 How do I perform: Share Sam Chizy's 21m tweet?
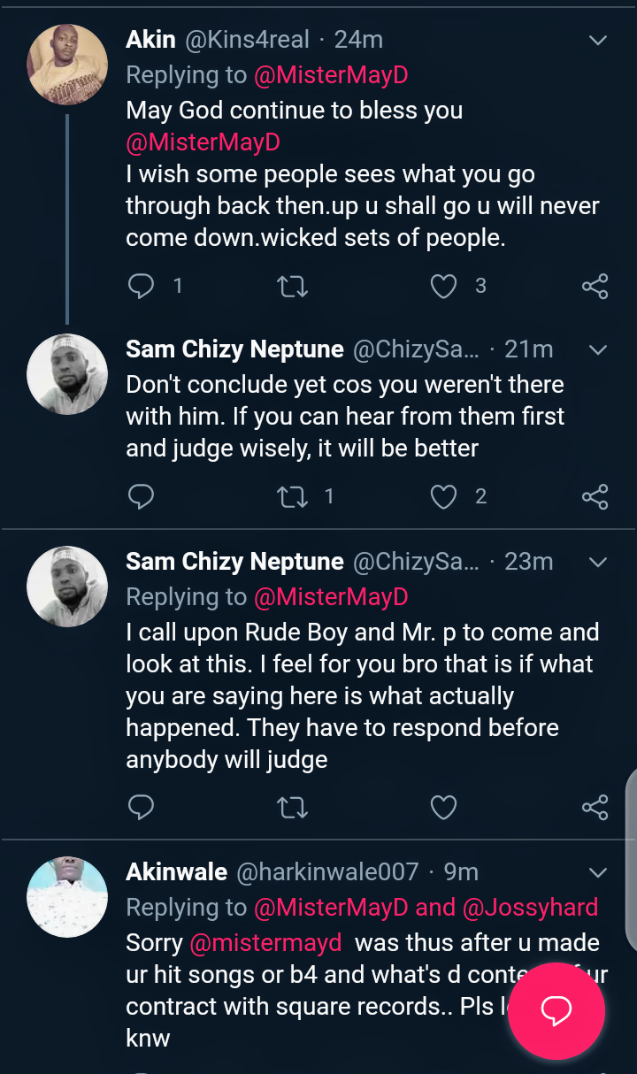pyautogui.click(x=595, y=496)
